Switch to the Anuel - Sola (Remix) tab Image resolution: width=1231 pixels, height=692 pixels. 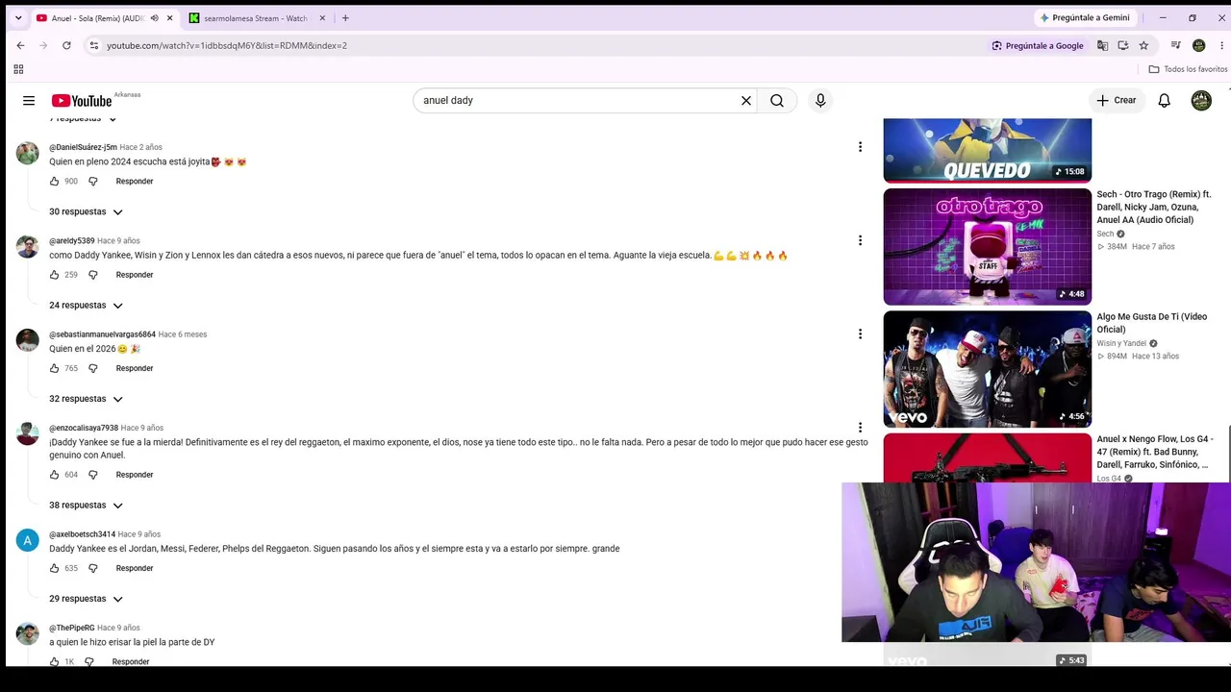(x=106, y=18)
